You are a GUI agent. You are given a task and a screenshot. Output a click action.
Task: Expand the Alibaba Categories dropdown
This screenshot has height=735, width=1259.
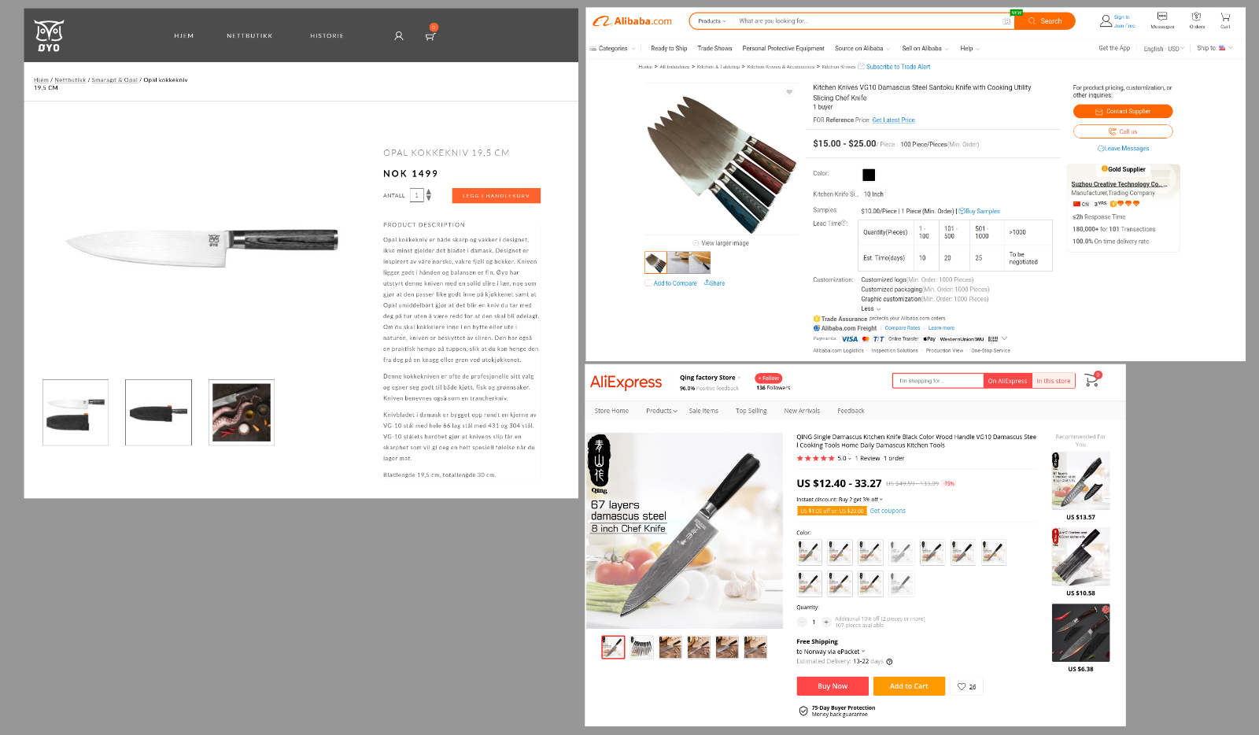613,49
